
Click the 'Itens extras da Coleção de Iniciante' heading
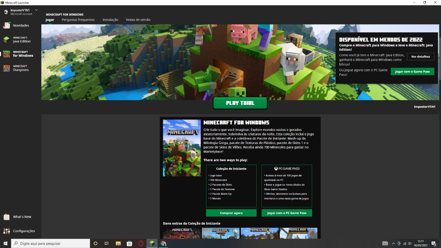[x=192, y=224]
